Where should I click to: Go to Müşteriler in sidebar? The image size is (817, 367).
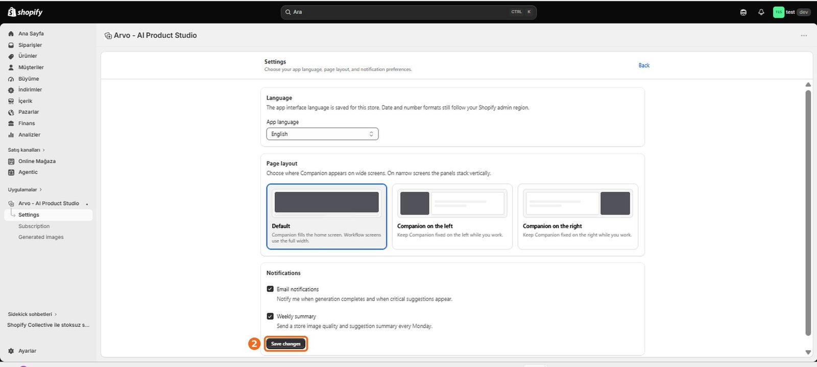pos(31,67)
